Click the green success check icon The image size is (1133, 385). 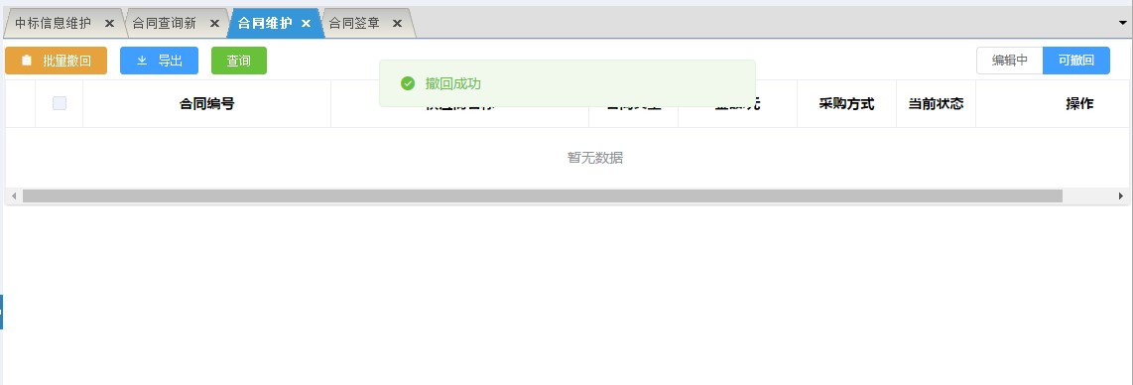coord(408,83)
